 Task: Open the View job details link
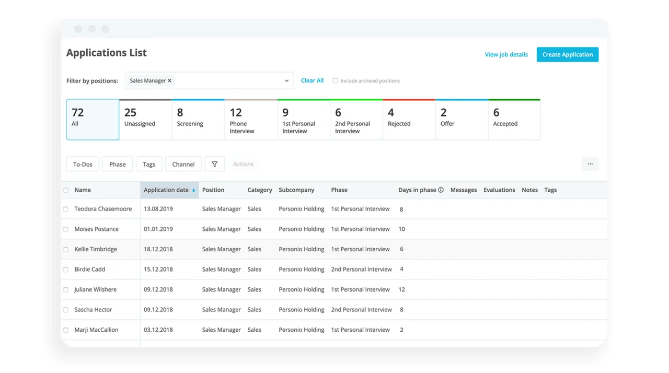506,54
